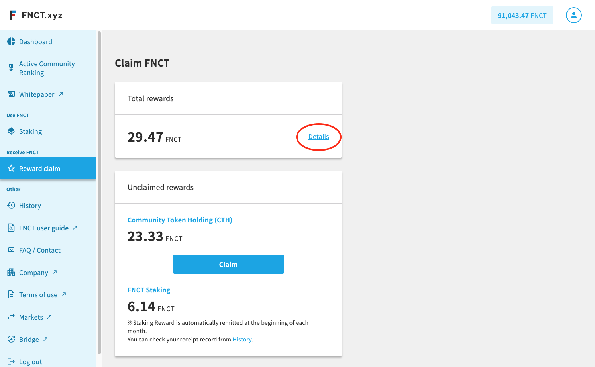Screen dimensions: 595x367
Task: Click the 91,043.47 FNCT balance badge
Action: coord(522,15)
